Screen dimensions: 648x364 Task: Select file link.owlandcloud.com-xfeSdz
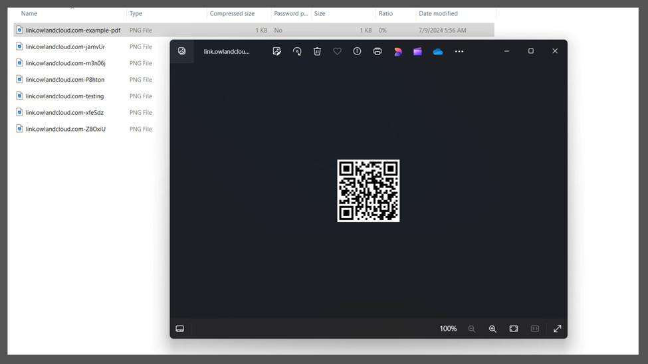(64, 112)
